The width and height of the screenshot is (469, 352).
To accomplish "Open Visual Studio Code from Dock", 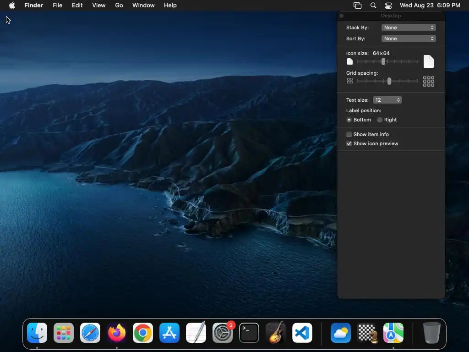I will click(302, 333).
